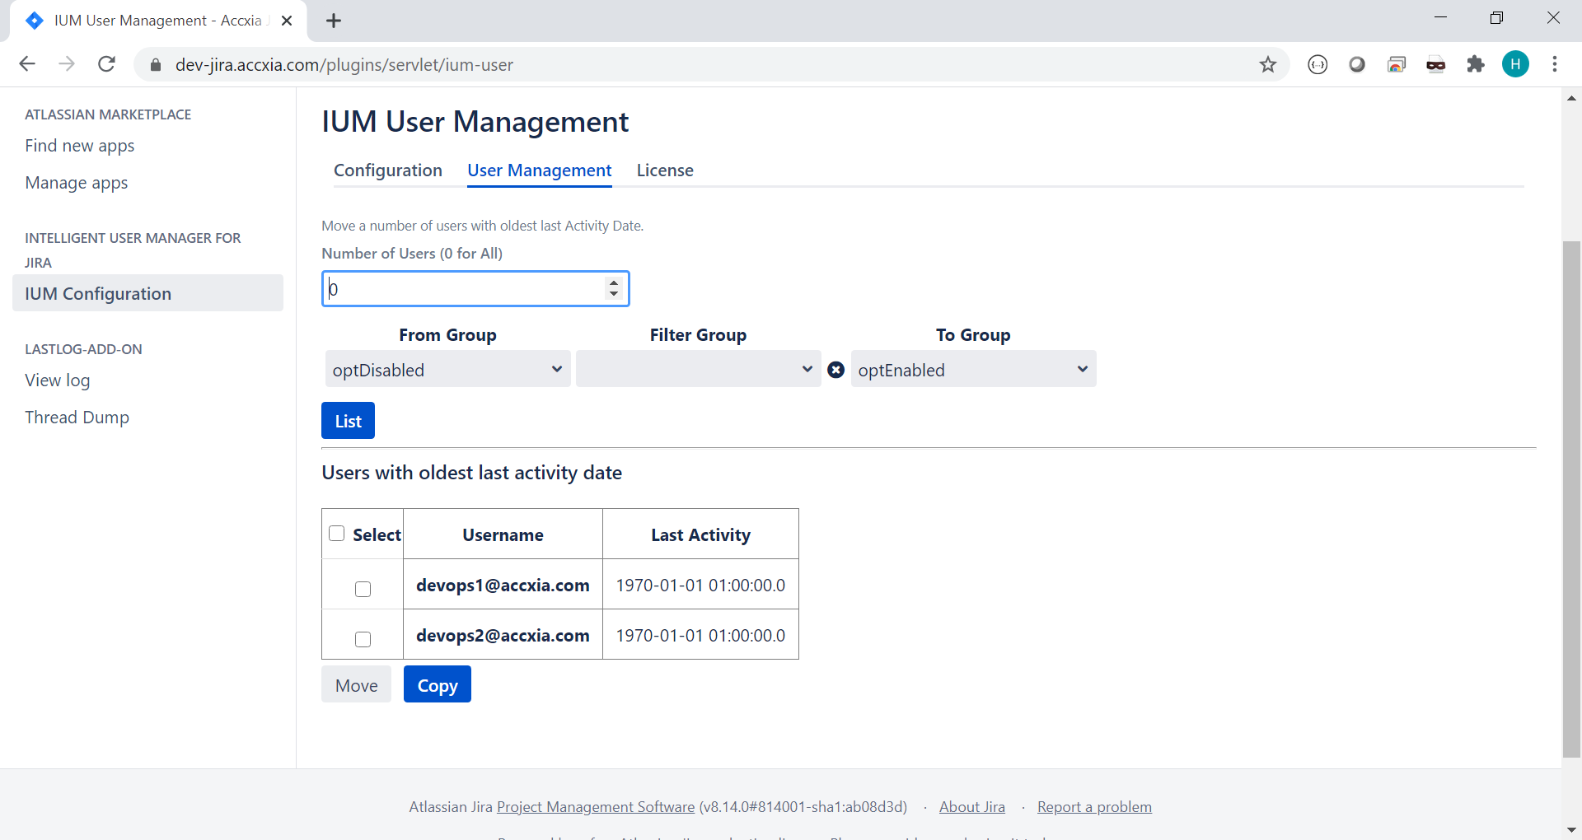The height and width of the screenshot is (840, 1582).
Task: Click the Copy button
Action: (x=437, y=684)
